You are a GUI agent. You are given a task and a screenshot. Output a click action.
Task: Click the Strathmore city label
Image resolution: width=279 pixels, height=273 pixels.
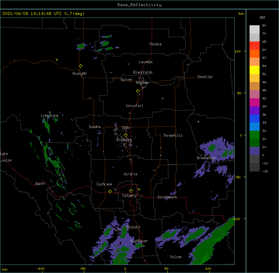[x=167, y=197]
